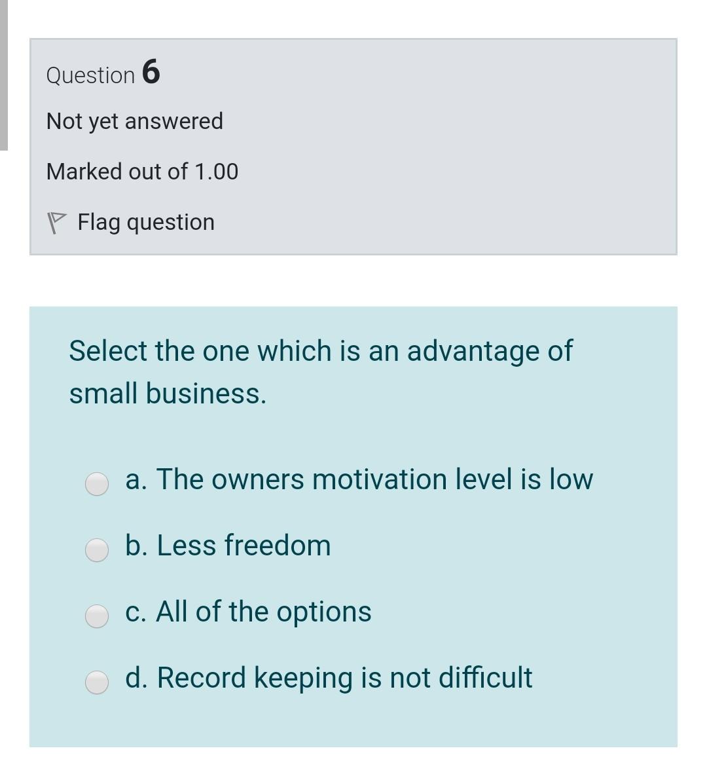This screenshot has width=707, height=761.
Task: Click the Not yet answered status text
Action: point(134,121)
